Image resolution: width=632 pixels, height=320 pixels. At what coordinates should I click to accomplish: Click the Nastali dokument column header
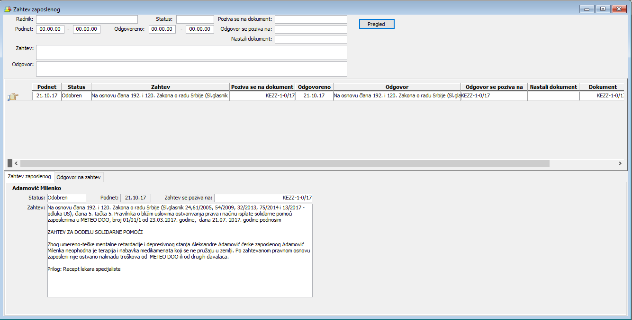tap(553, 87)
